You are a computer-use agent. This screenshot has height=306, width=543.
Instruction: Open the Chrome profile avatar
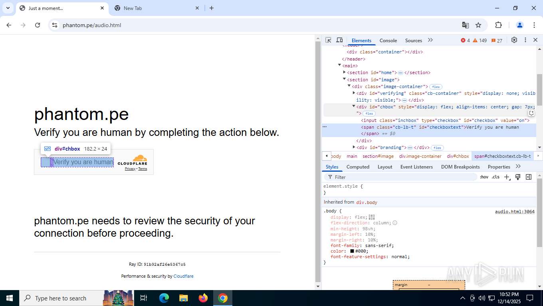[520, 25]
